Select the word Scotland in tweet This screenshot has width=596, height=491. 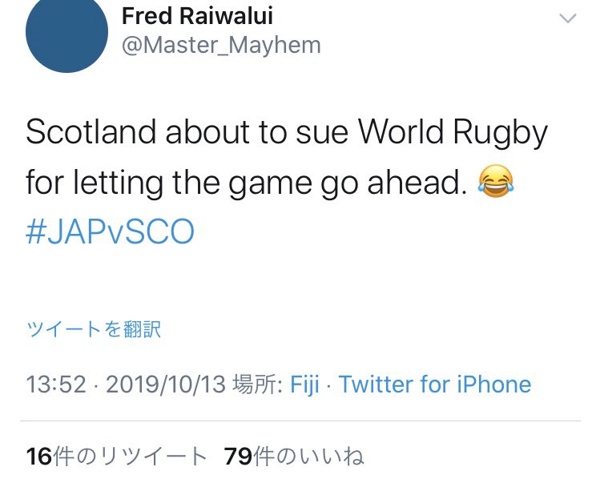(x=91, y=131)
